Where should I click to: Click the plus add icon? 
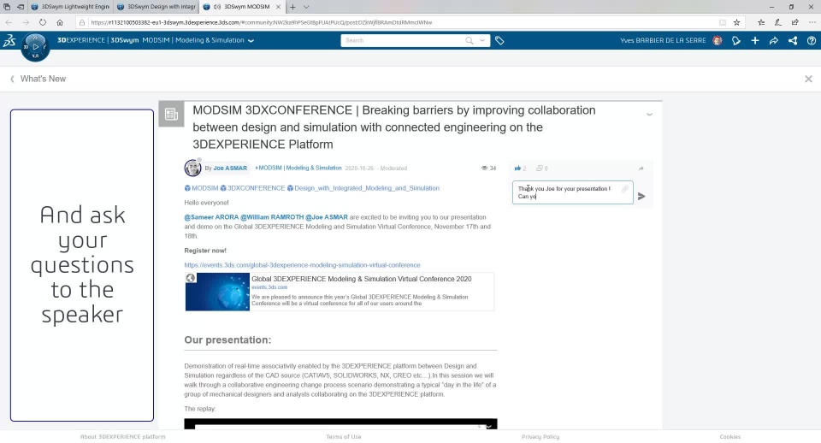pos(755,40)
